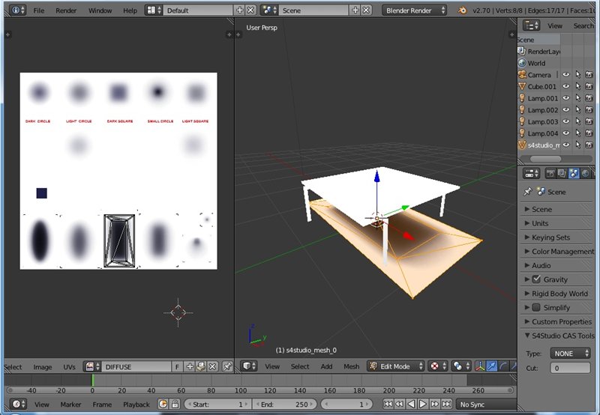Screen dimensions: 600x415
Task: Open the World properties tab icon
Action: (585, 173)
